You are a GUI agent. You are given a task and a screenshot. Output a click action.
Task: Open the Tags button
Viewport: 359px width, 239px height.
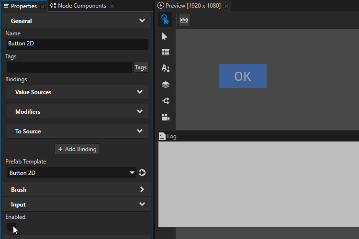[x=141, y=67]
